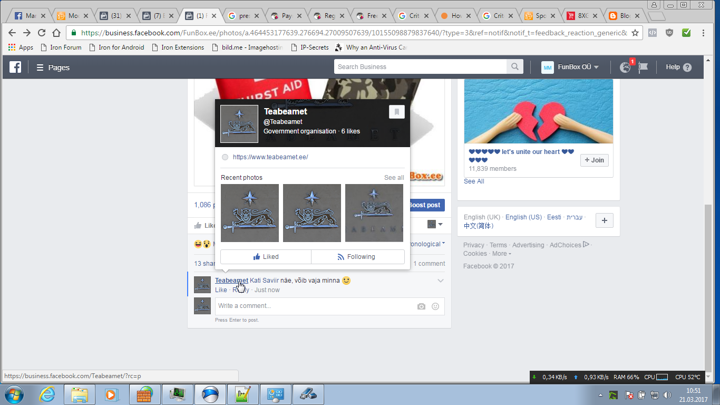Open the Privacy footer link
Image resolution: width=720 pixels, height=405 pixels.
474,245
